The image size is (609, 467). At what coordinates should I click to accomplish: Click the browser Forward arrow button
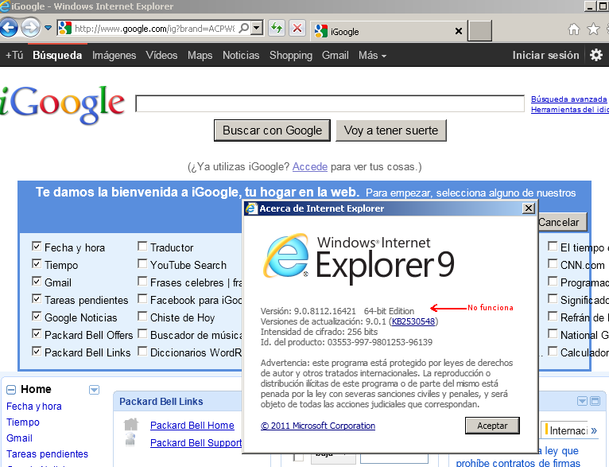[30, 29]
